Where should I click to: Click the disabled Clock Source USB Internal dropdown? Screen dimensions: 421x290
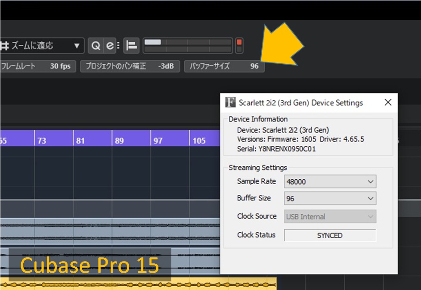(330, 217)
